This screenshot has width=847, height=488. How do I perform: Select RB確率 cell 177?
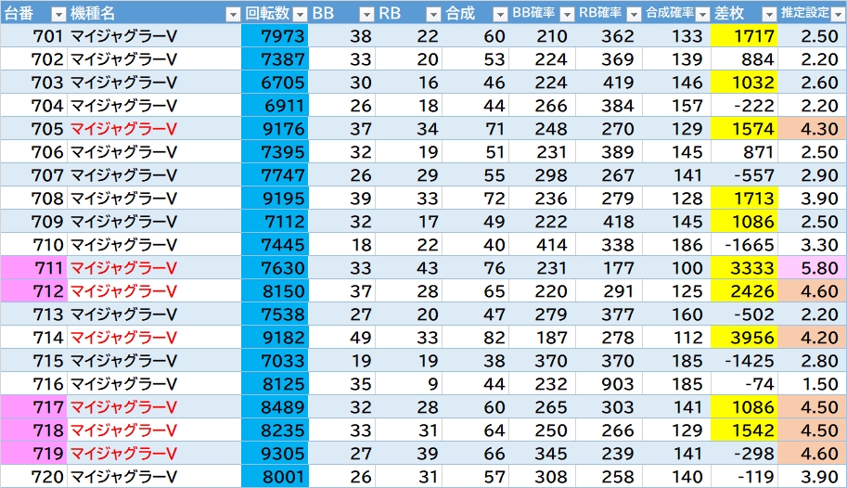tap(610, 267)
